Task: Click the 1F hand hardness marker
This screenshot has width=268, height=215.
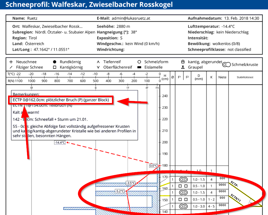Action: pos(128,88)
